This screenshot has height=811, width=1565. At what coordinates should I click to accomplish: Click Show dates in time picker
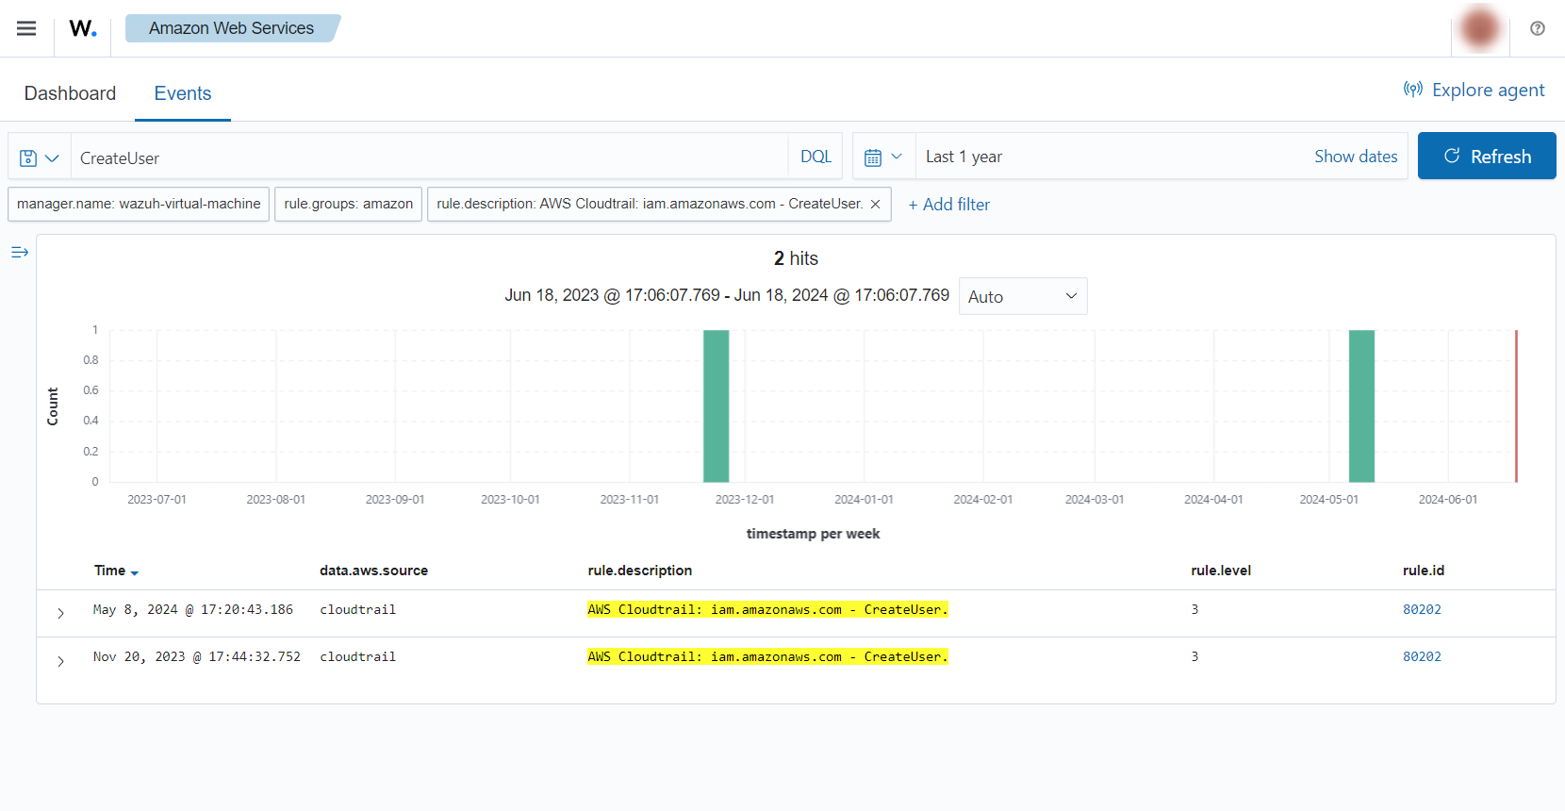1355,157
